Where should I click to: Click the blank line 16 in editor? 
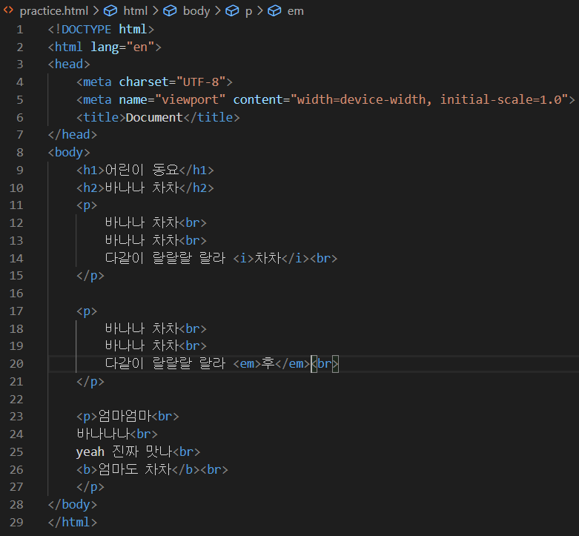tap(313, 294)
